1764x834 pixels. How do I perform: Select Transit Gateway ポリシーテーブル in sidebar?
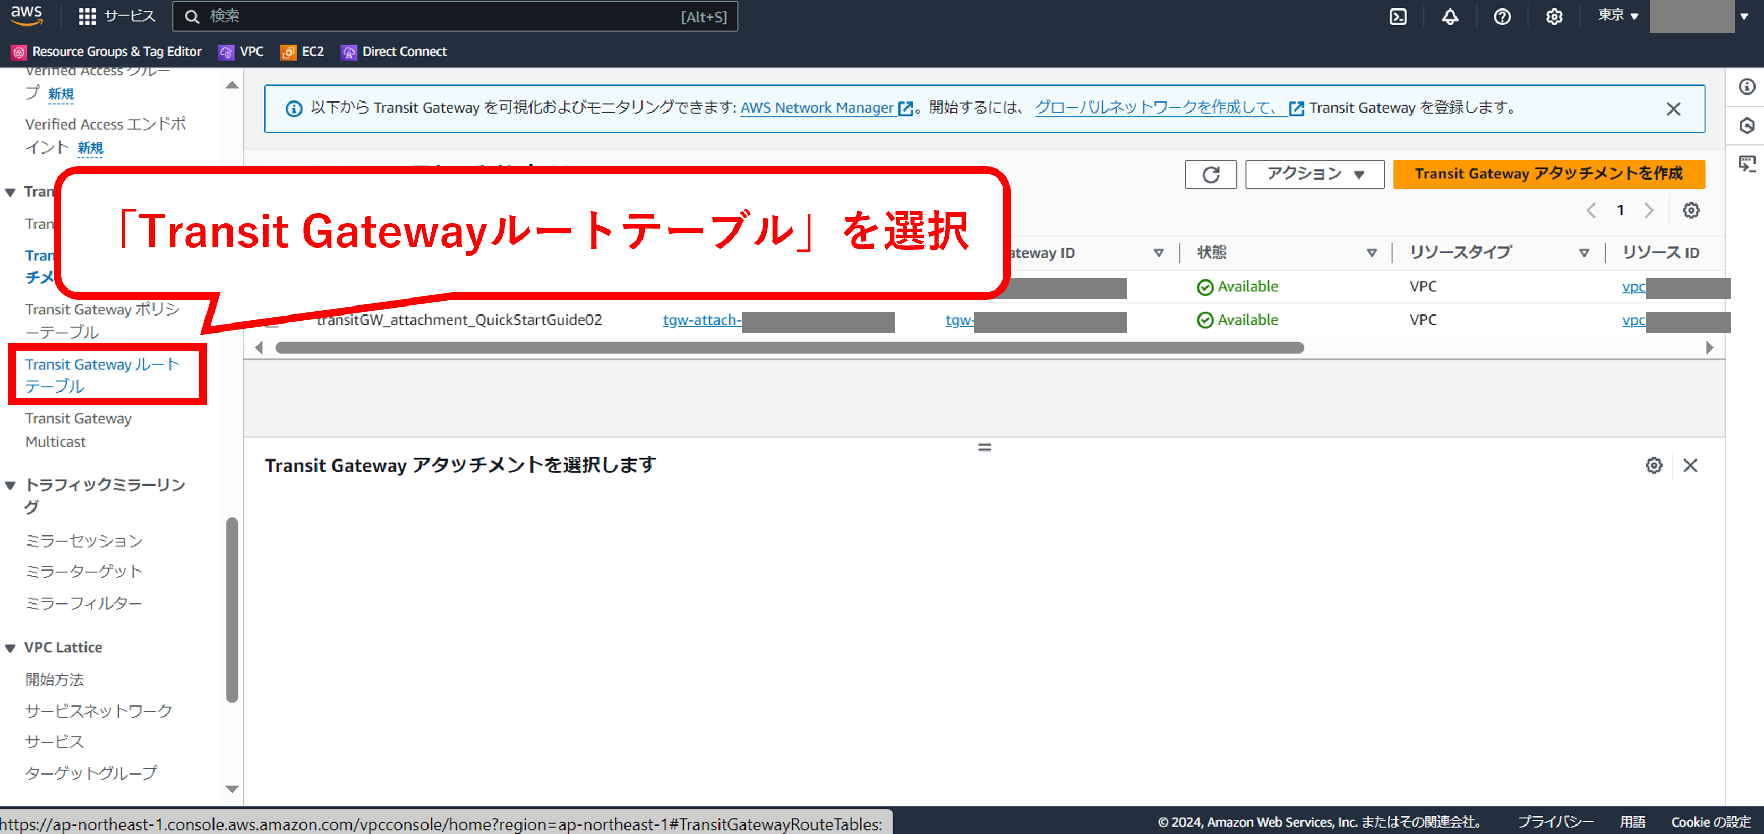(102, 321)
